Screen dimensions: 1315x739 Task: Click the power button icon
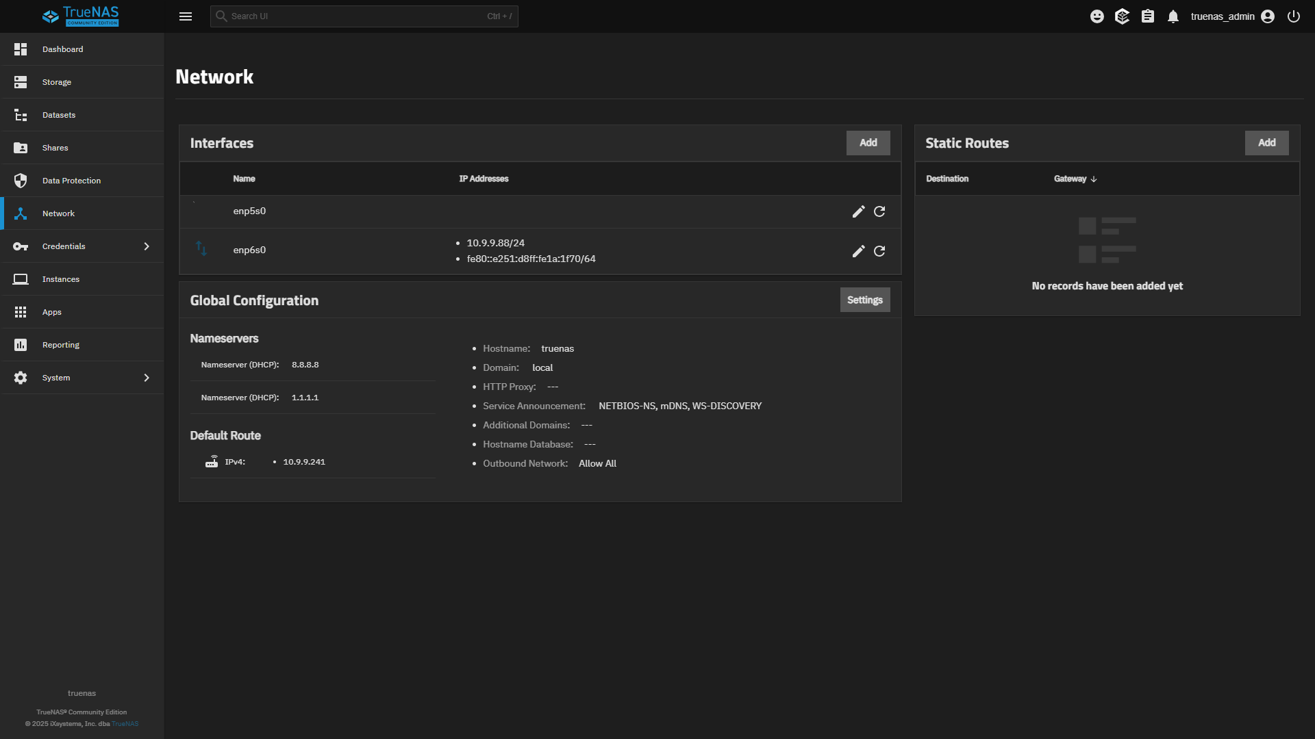pos(1294,16)
